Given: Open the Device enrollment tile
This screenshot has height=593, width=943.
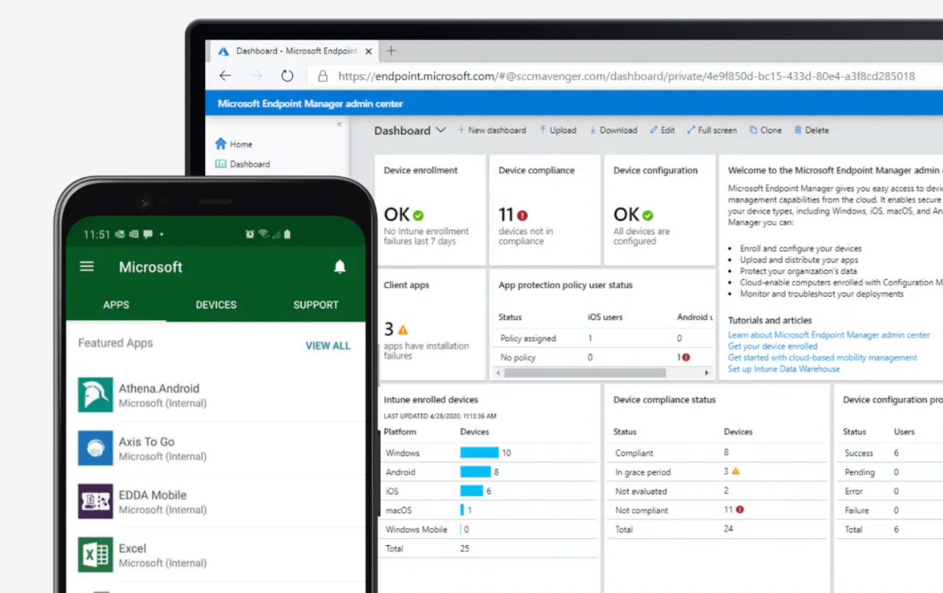Looking at the screenshot, I should (430, 209).
